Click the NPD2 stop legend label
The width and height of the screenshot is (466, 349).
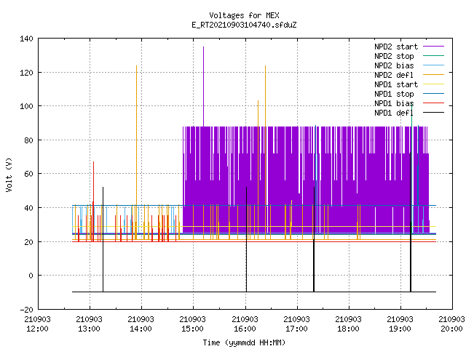(394, 56)
